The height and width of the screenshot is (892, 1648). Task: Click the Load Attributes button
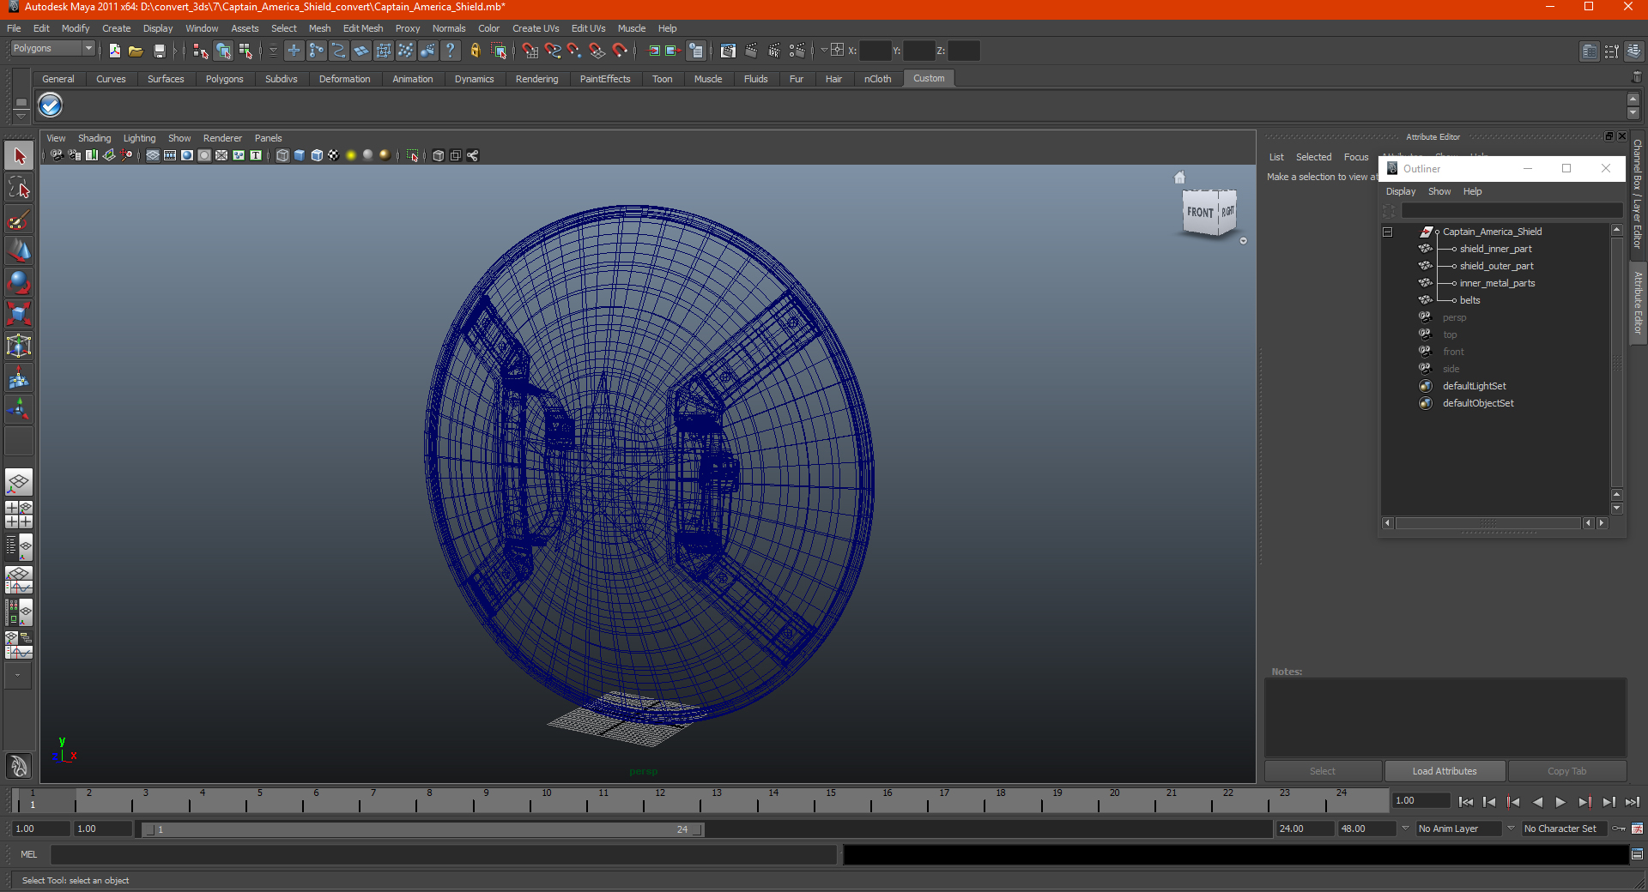click(1445, 771)
